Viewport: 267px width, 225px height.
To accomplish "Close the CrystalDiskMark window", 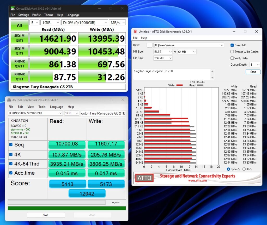I will point(122,8).
